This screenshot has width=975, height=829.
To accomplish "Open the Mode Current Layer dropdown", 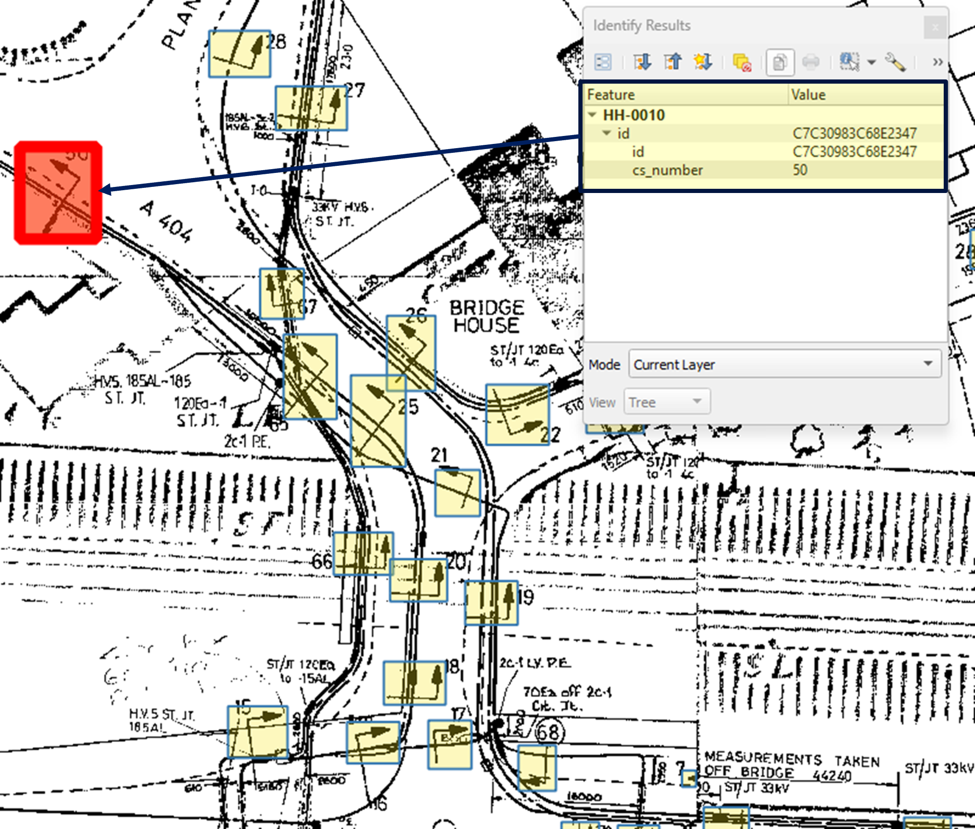I will pyautogui.click(x=784, y=364).
